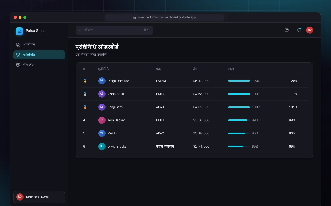Viewport: 331px width, 206px height.
Task: Click the LATAM region cell
Action: [x=161, y=81]
